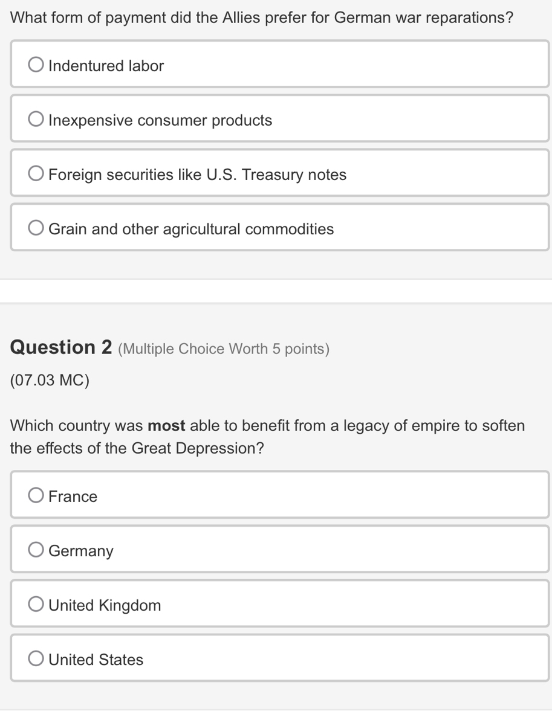
Task: Select the France radio button
Action: click(x=36, y=496)
